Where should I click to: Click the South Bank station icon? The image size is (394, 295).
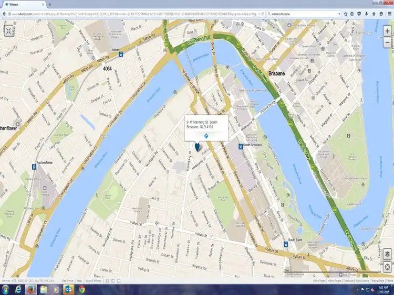285,243
